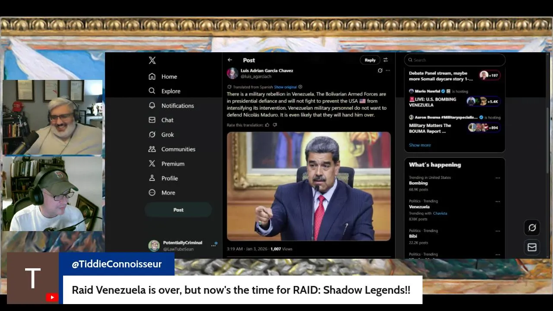
Task: Open Military Matters The BOUMA Report space
Action: [430, 128]
